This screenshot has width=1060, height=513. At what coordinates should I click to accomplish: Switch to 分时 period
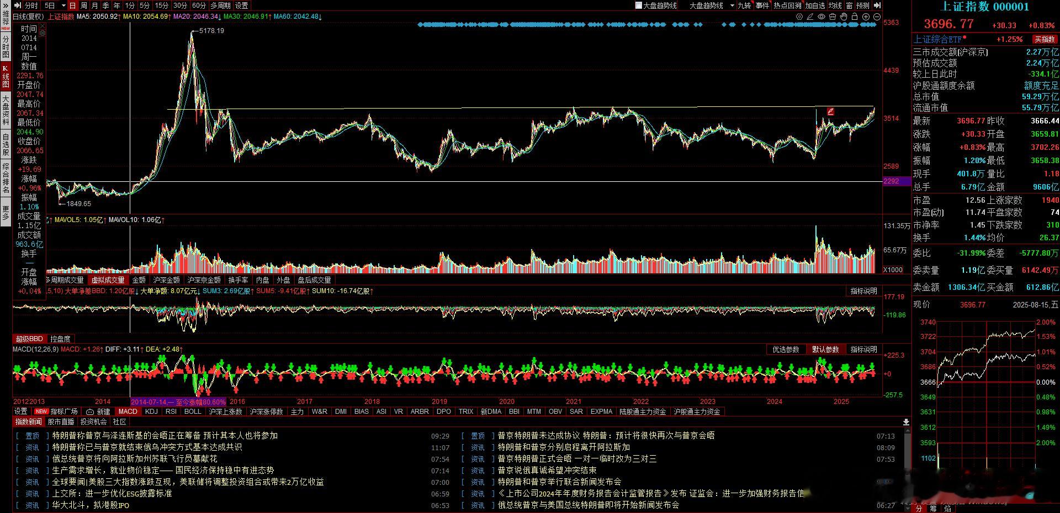click(31, 6)
